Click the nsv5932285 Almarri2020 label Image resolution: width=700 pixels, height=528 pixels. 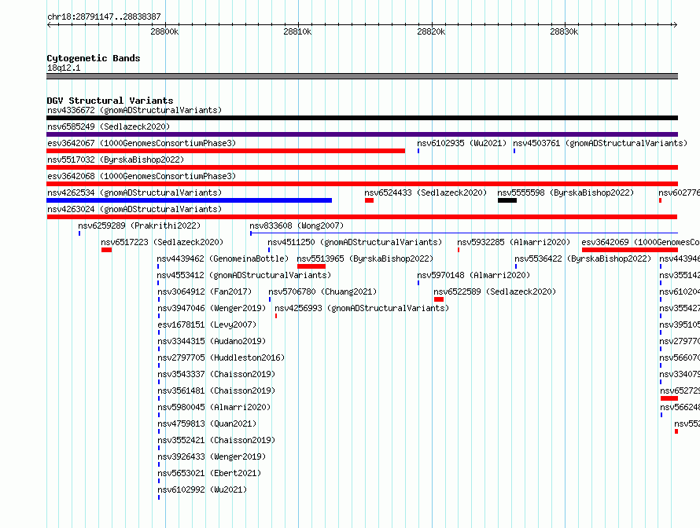click(x=514, y=242)
